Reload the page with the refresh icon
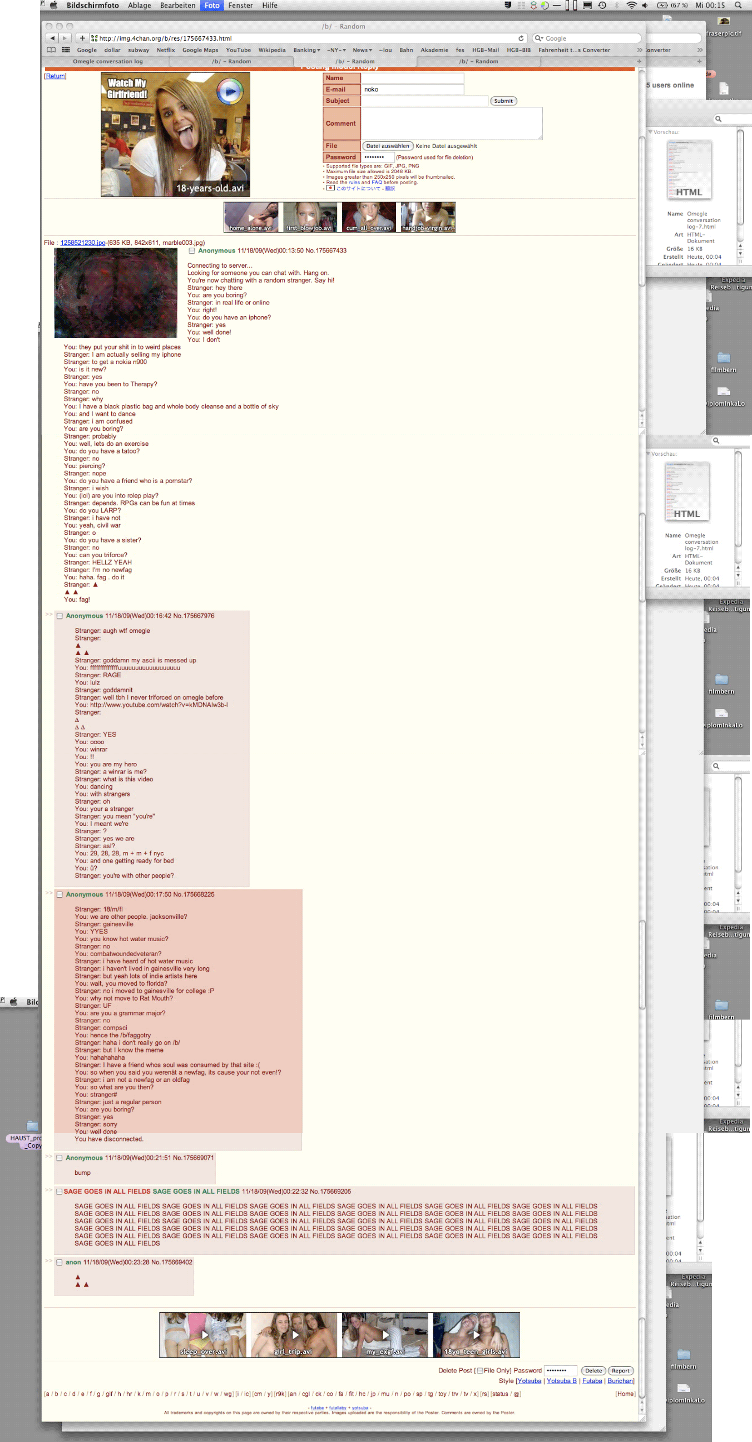Screen dimensions: 752x1442 521,38
